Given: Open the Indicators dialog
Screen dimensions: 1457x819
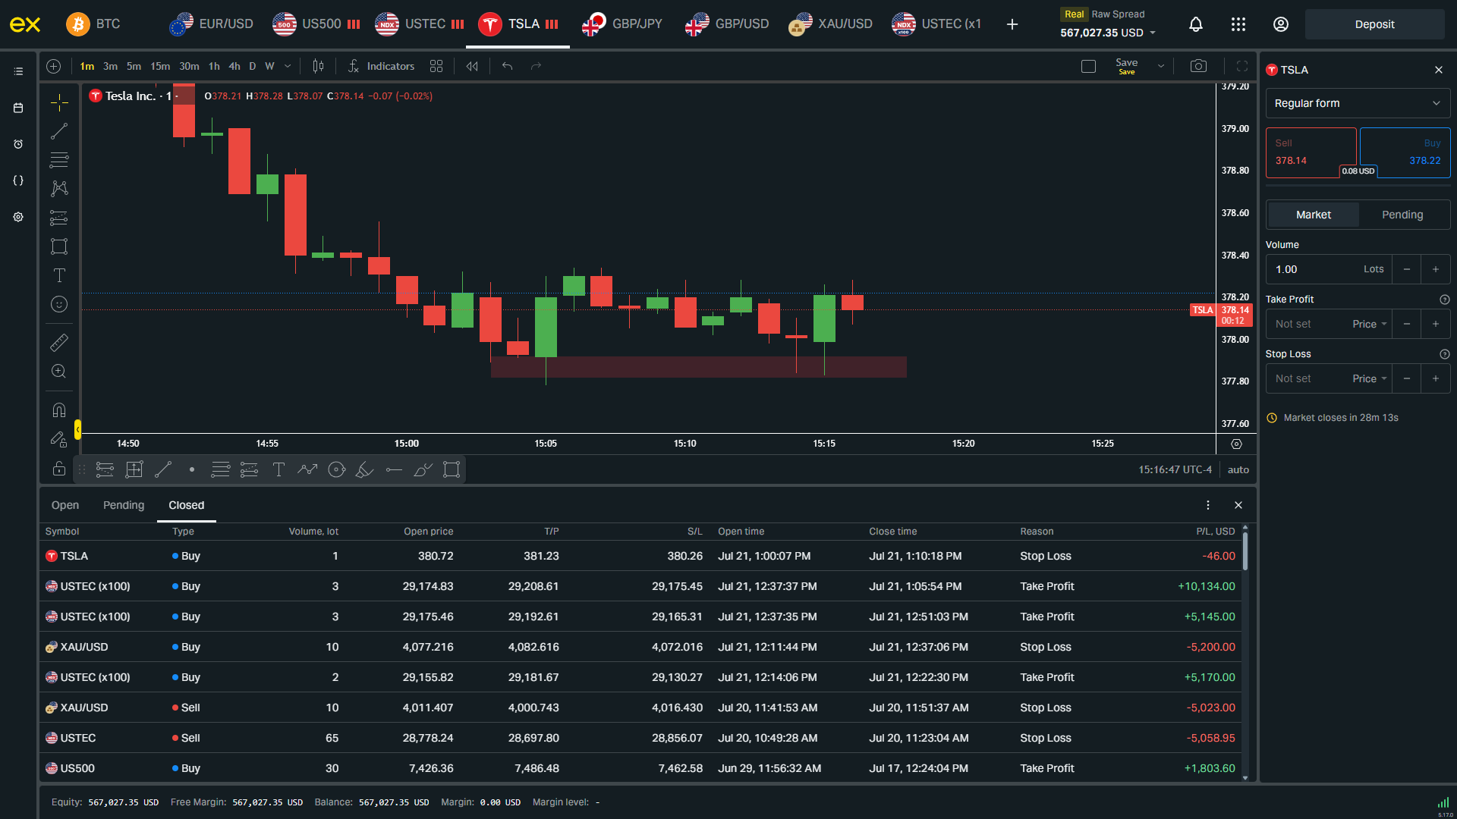Looking at the screenshot, I should point(382,66).
